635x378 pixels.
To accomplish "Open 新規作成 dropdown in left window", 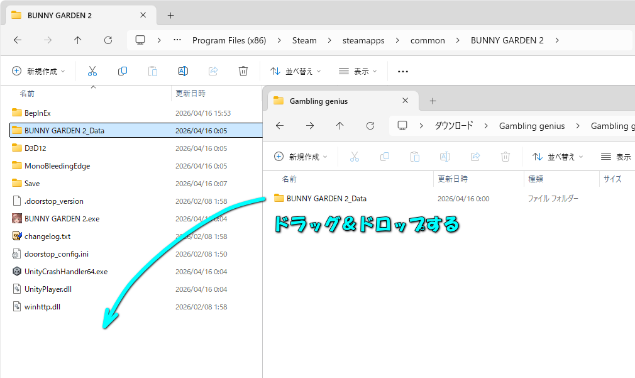I will tap(39, 71).
